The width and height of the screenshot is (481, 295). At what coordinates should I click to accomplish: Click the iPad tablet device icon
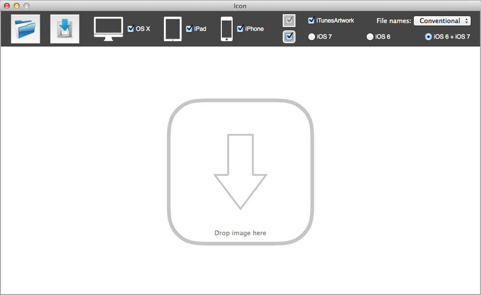[173, 29]
